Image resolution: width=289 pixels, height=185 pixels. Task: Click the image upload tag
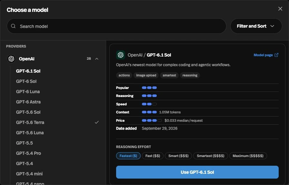(x=146, y=75)
